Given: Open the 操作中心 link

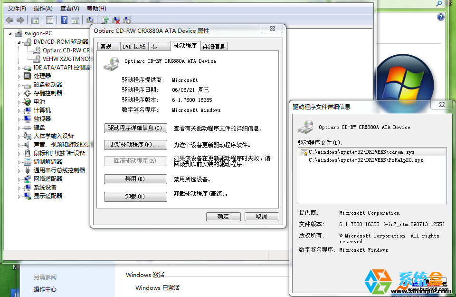Looking at the screenshot, I should (x=45, y=289).
